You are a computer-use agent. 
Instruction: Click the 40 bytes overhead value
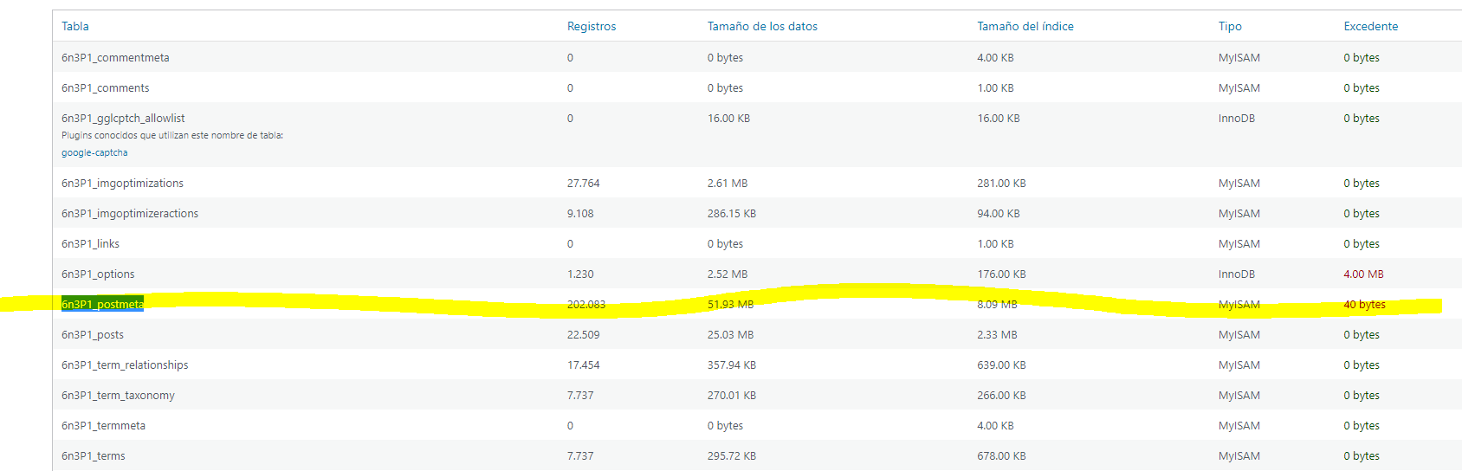click(1365, 305)
